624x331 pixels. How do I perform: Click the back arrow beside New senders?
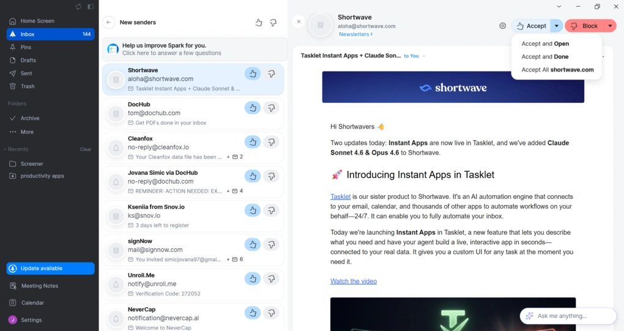(108, 23)
